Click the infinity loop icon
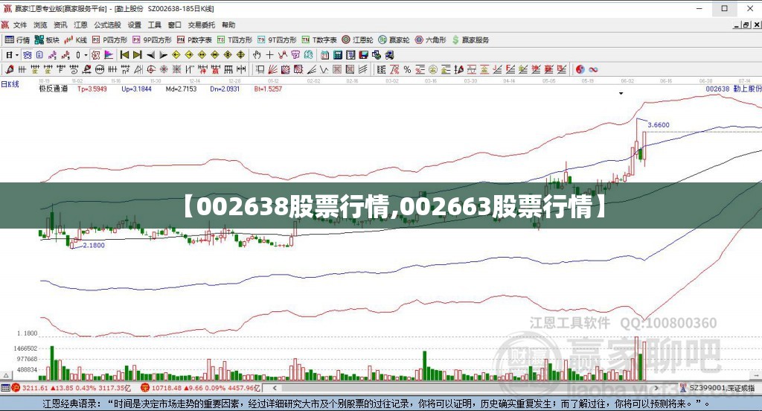Image resolution: width=762 pixels, height=411 pixels. (x=593, y=69)
